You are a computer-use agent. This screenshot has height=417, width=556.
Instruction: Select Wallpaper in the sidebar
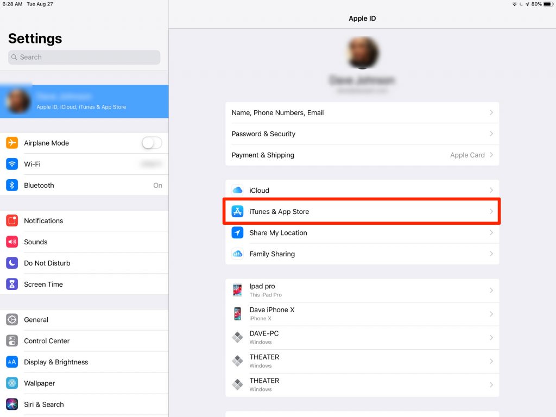[x=84, y=383]
